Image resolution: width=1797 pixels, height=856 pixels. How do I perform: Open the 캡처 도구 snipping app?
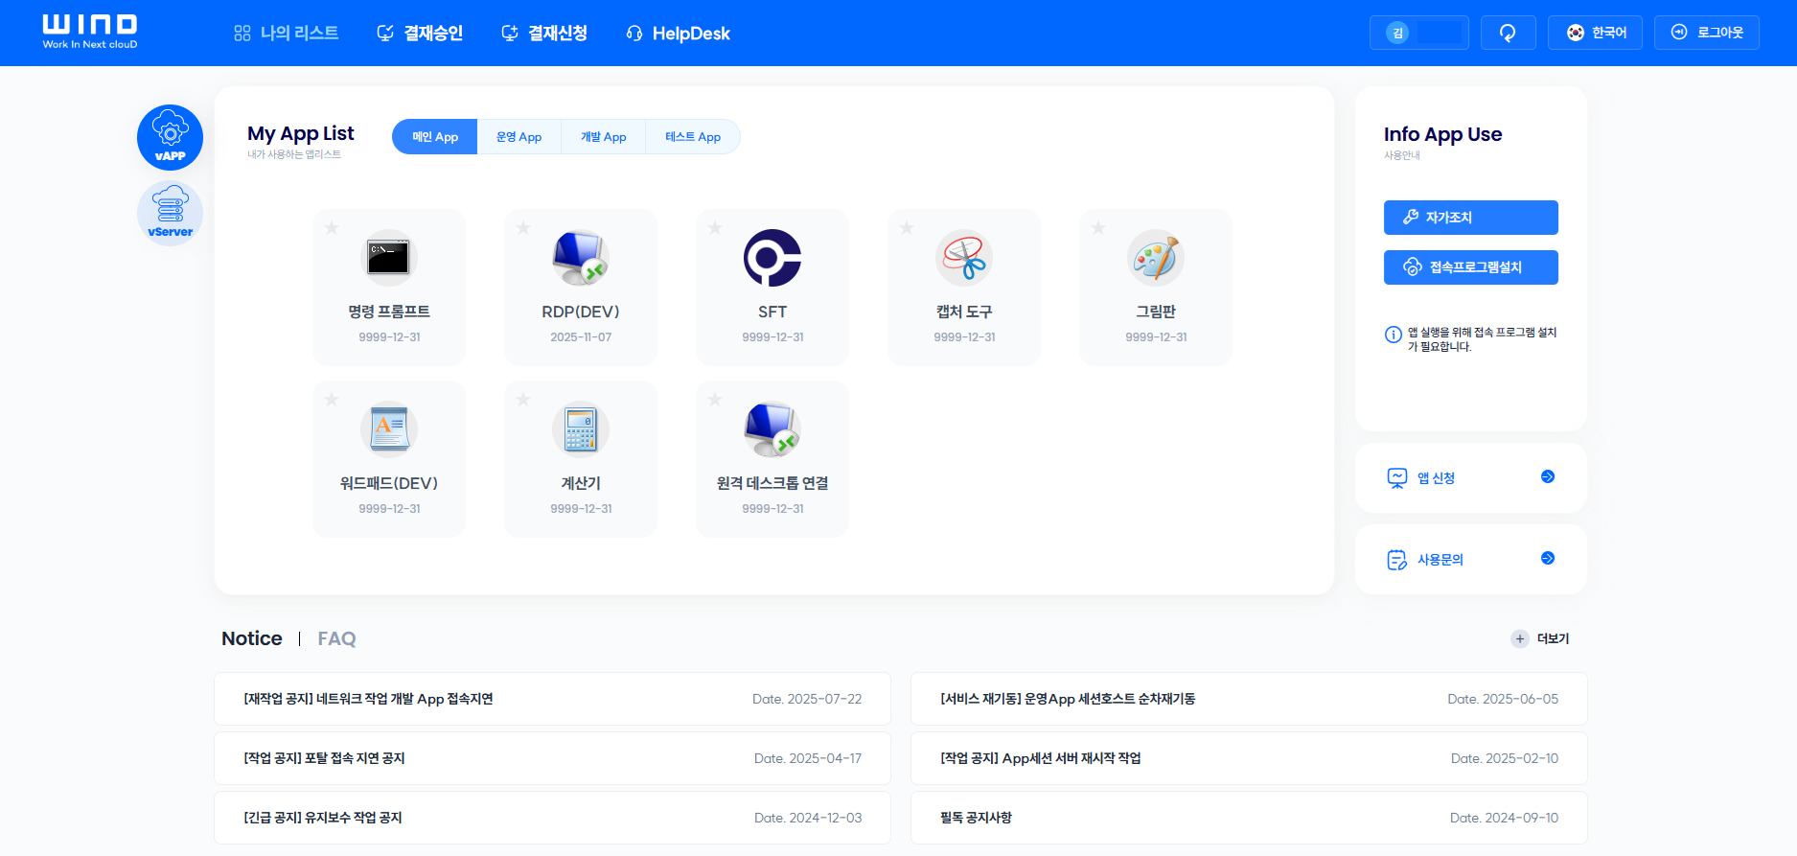coord(964,258)
